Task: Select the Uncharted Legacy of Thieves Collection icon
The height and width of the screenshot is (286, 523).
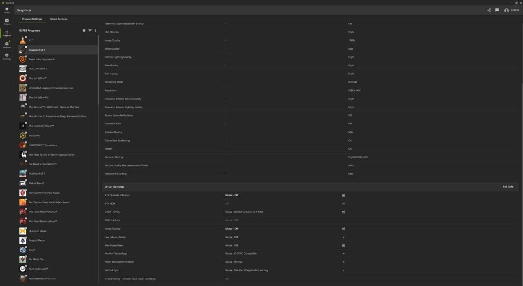Action: (23, 88)
